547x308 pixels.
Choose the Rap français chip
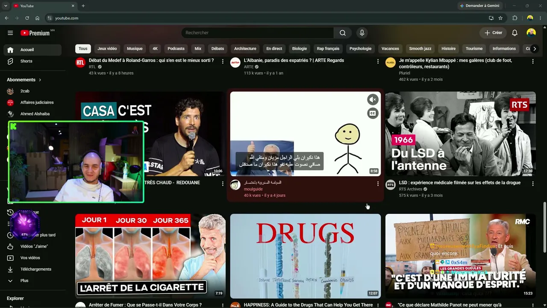pos(328,49)
